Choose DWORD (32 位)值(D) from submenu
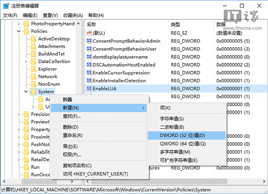Image resolution: width=268 pixels, height=194 pixels. [182, 135]
